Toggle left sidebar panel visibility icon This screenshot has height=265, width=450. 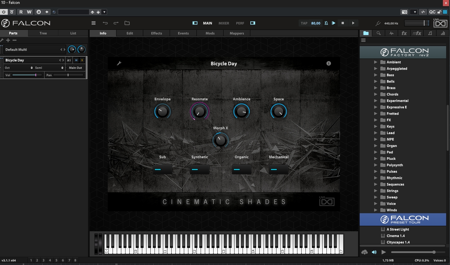[195, 23]
